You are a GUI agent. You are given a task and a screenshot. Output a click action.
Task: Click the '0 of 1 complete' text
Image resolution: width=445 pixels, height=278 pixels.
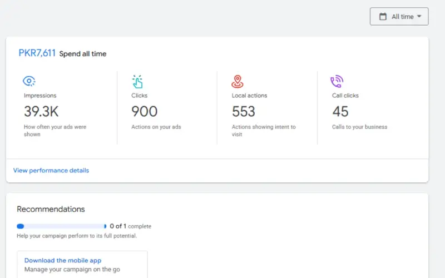tap(131, 226)
